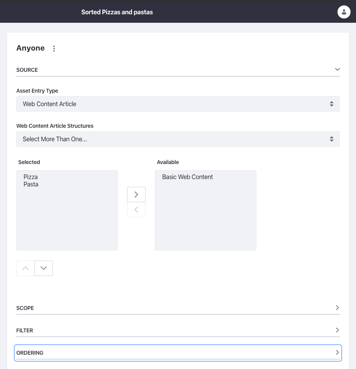Click the Anyone segment heading

tap(31, 48)
